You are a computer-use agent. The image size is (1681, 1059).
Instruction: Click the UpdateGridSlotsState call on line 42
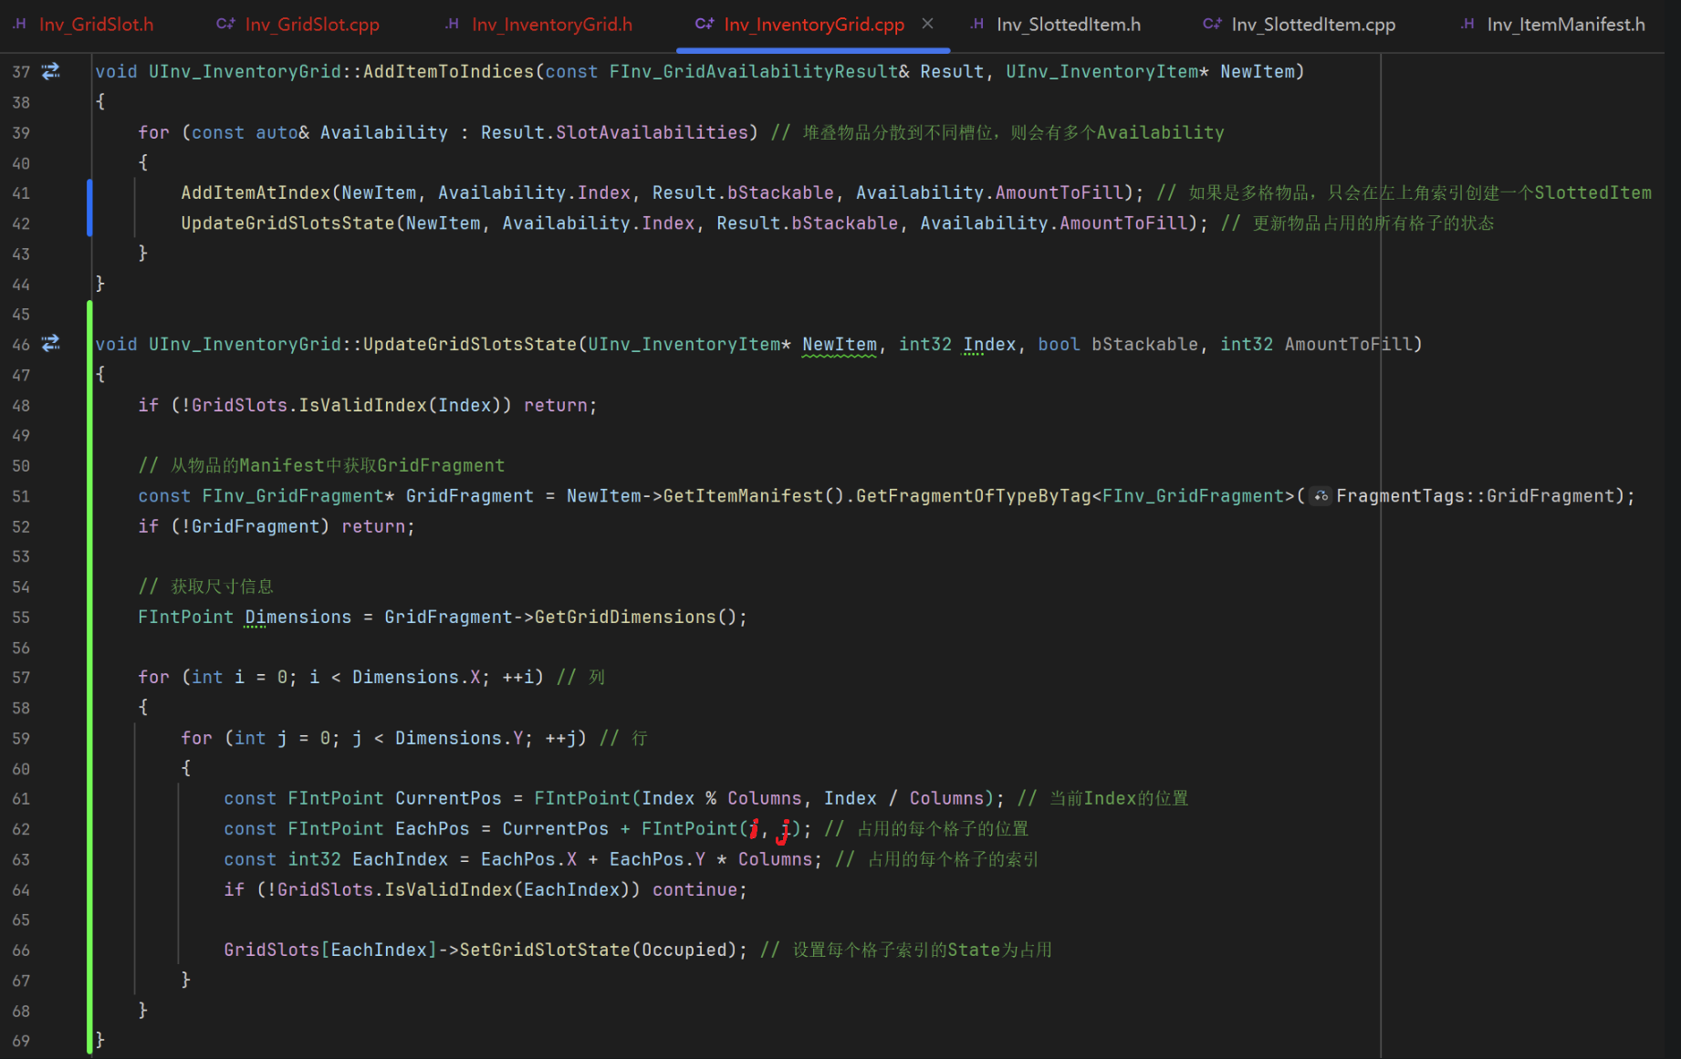point(287,223)
